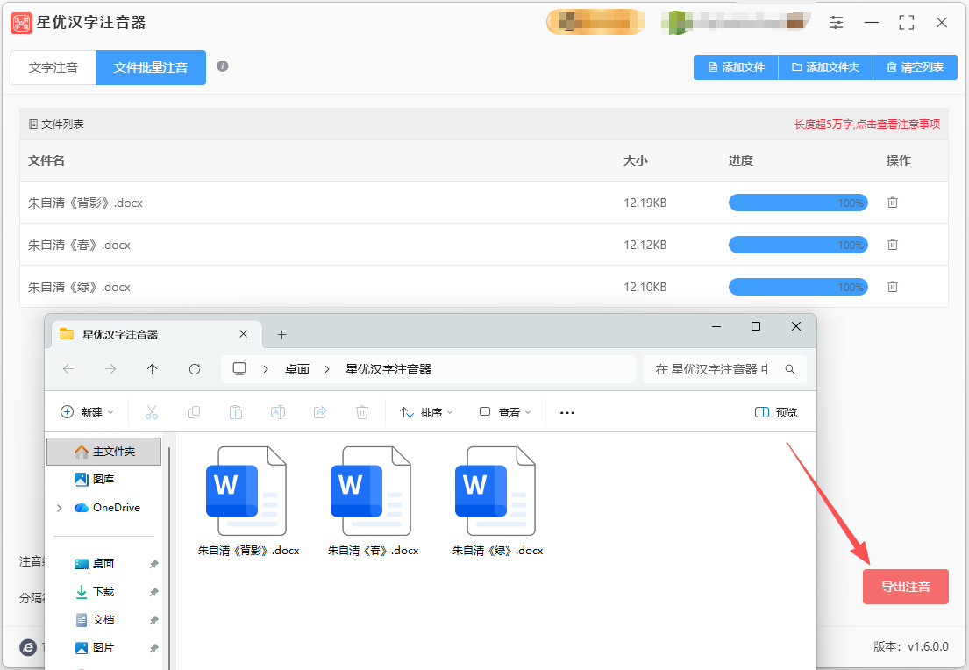Unpin 图片 from quick access
The height and width of the screenshot is (670, 969).
[x=153, y=648]
